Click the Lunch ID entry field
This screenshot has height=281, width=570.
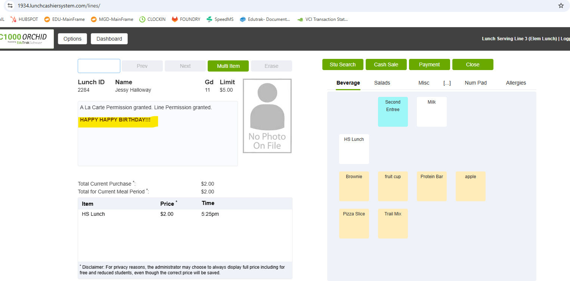(99, 66)
